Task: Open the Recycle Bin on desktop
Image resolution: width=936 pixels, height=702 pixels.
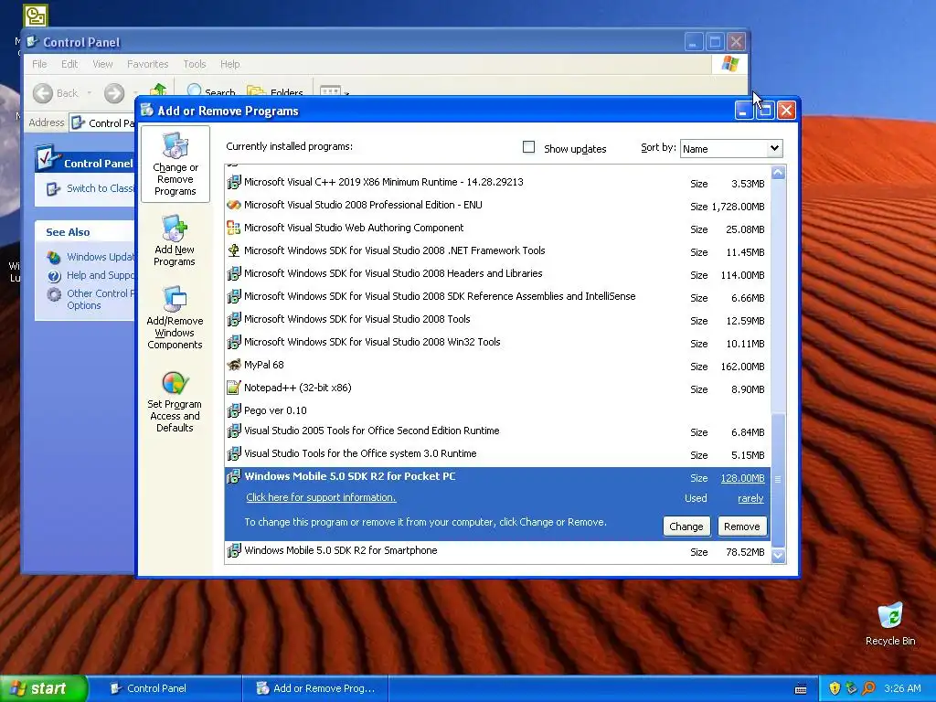Action: click(890, 623)
